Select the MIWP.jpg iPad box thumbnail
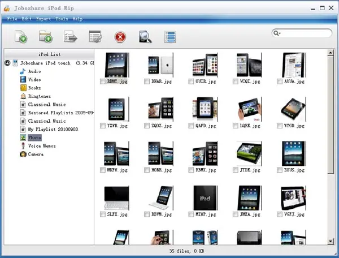This screenshot has width=339, height=258. pos(205,198)
